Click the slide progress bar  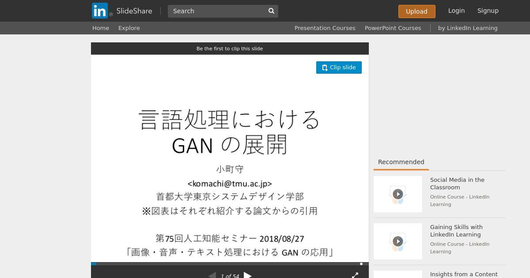230,264
